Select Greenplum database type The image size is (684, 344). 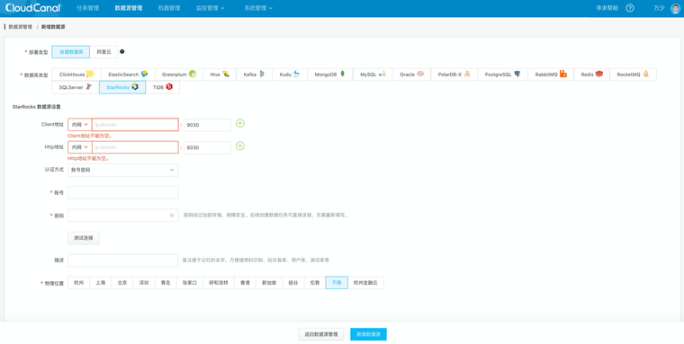click(x=179, y=75)
